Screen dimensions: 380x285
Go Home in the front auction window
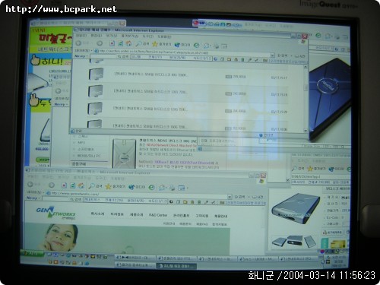[x=128, y=43]
